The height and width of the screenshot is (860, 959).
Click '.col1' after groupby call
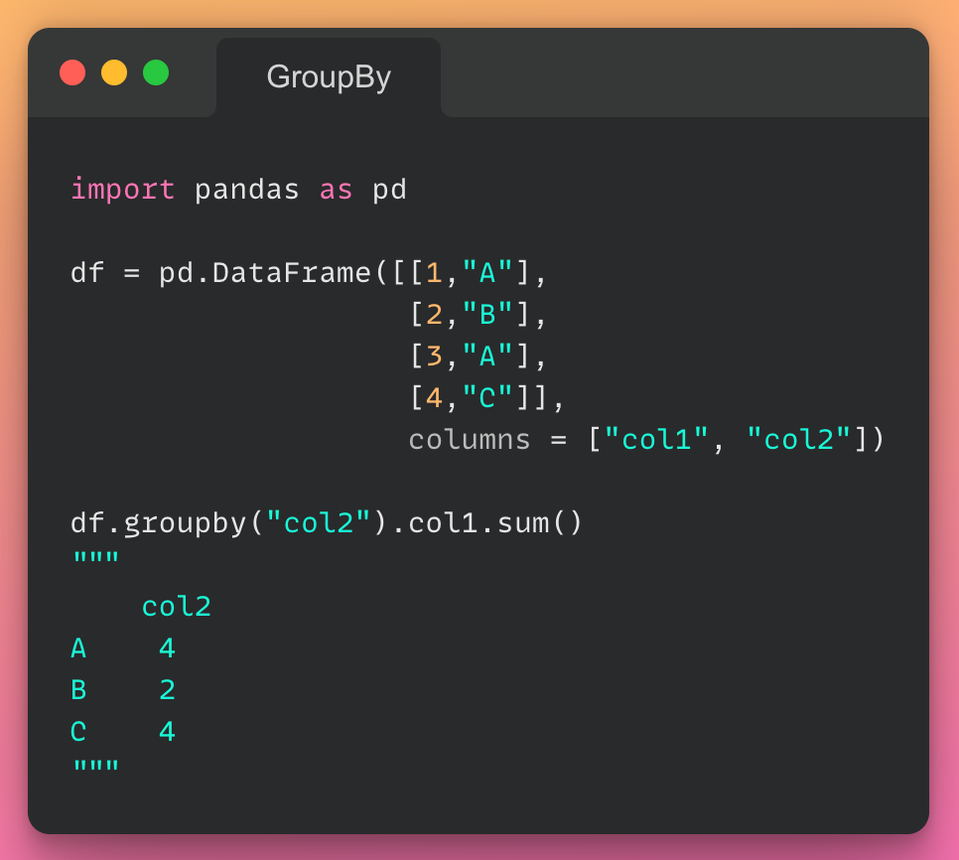(x=434, y=523)
